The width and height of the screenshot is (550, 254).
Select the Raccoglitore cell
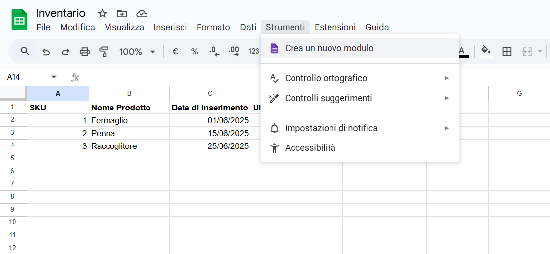click(129, 146)
